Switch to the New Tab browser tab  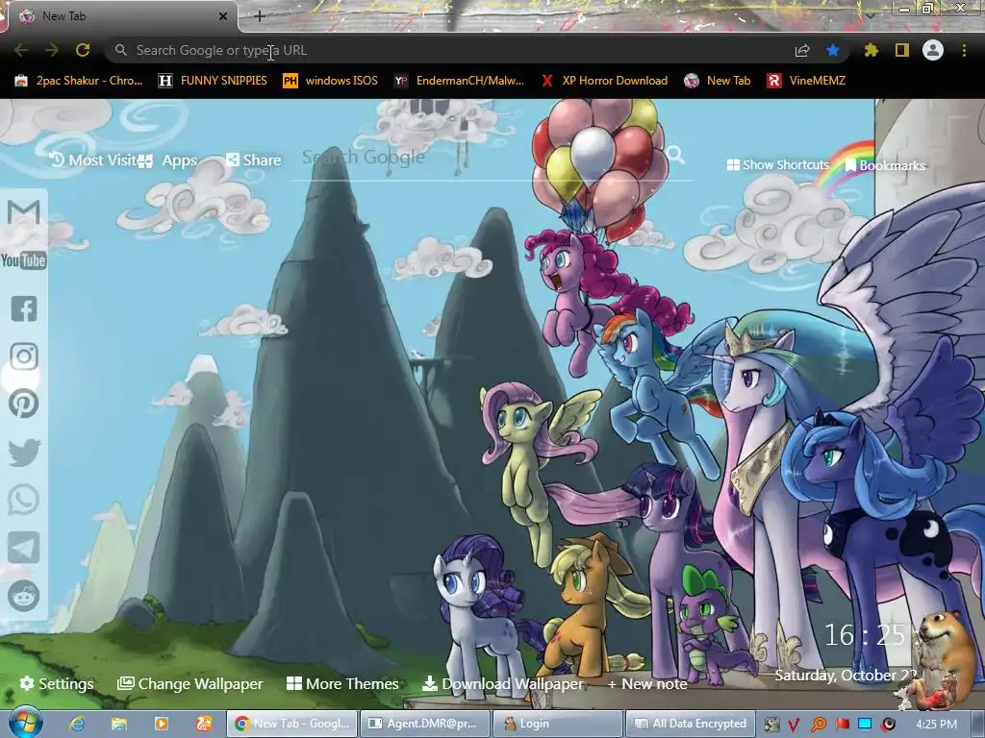pyautogui.click(x=119, y=15)
